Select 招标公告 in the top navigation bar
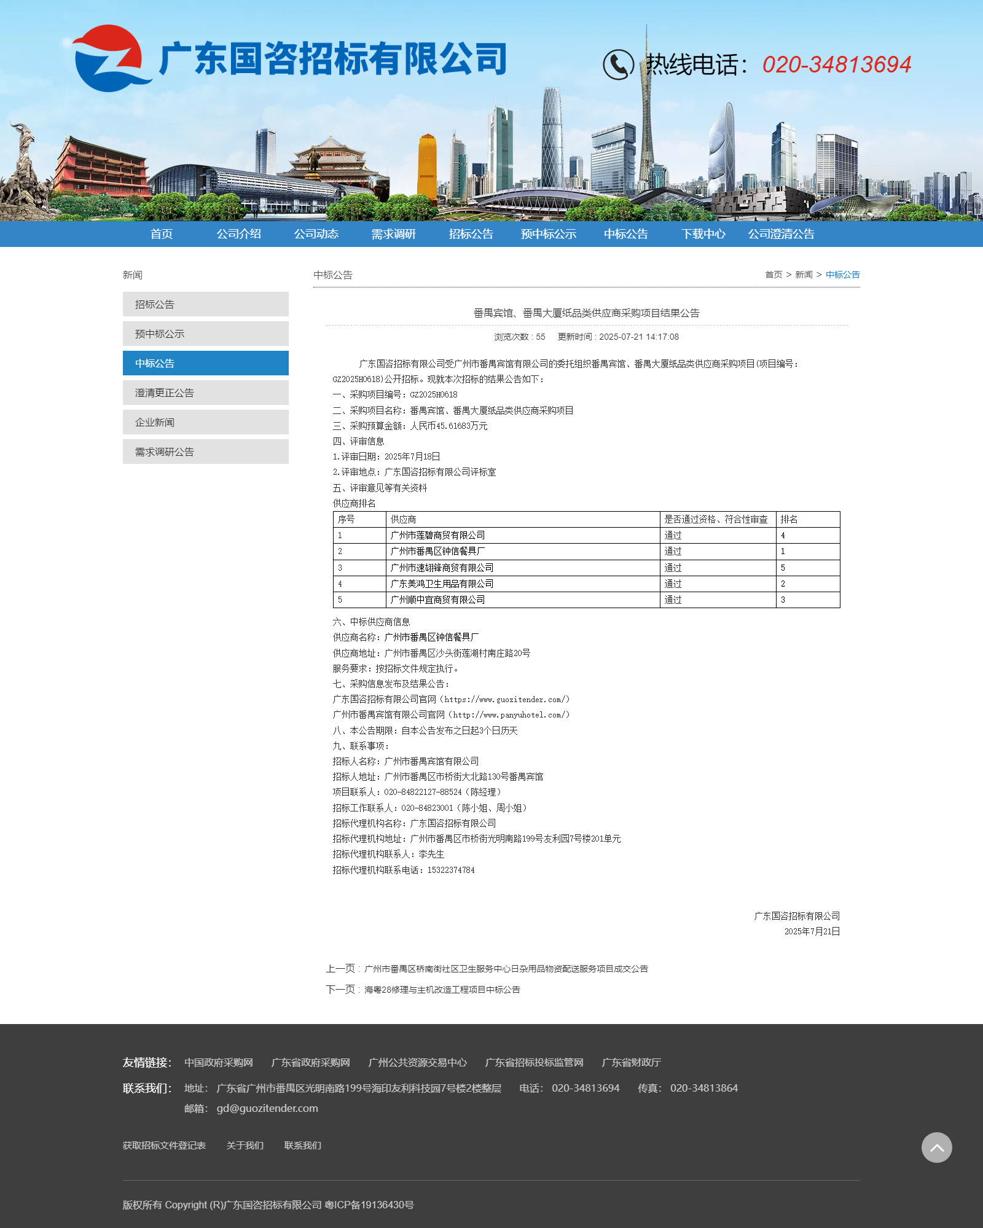The height and width of the screenshot is (1228, 983). 471,234
